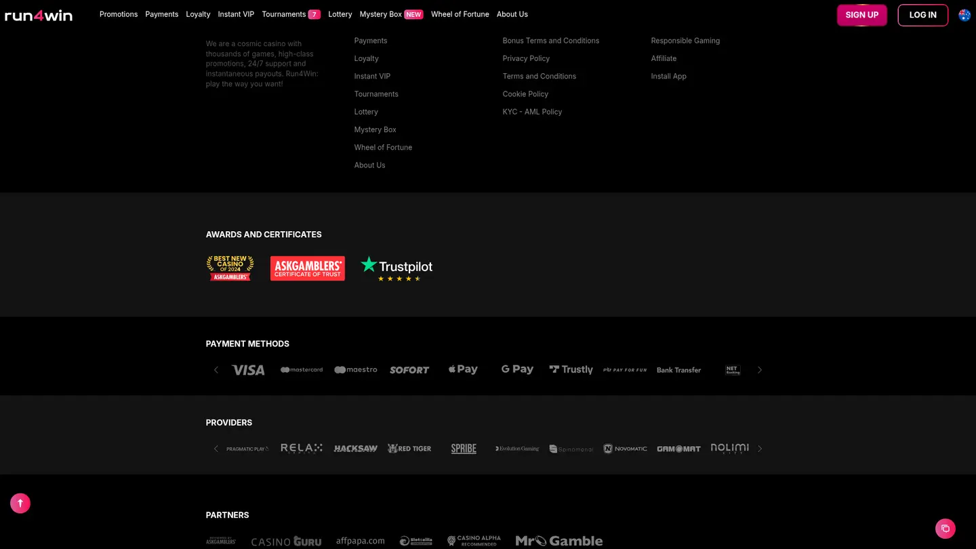Click the Spinomenal provider logo
The height and width of the screenshot is (549, 976).
(571, 449)
